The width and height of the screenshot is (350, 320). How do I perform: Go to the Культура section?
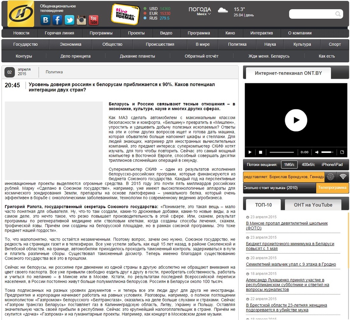(x=302, y=44)
